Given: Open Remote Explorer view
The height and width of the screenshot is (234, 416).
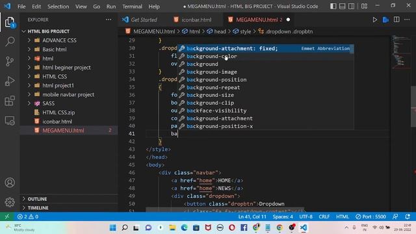Looking at the screenshot, I should coord(10,121).
